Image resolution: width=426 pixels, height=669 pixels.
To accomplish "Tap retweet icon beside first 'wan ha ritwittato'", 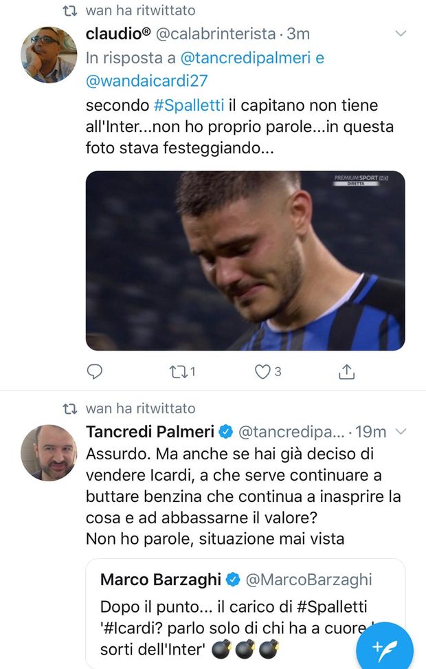I will [x=69, y=11].
